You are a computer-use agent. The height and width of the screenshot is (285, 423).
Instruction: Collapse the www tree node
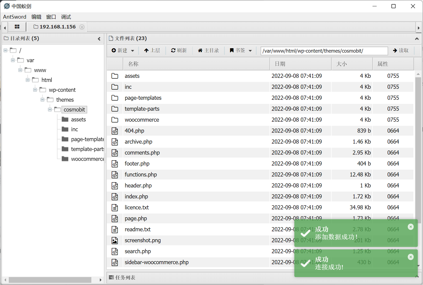20,70
